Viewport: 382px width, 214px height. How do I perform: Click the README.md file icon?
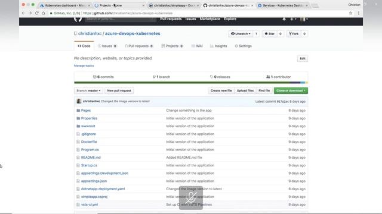(x=78, y=158)
